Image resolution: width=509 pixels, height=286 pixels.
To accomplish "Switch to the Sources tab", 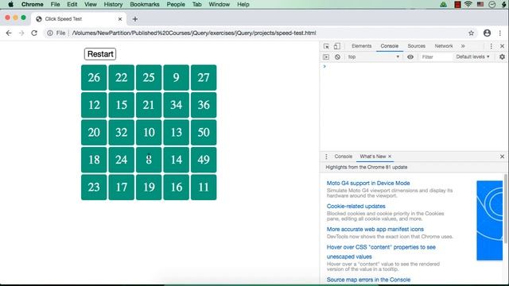I will (417, 46).
